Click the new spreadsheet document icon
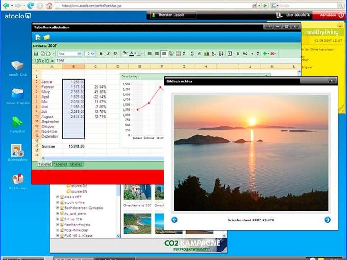Image resolution: width=347 pixels, height=260 pixels. coord(38,37)
